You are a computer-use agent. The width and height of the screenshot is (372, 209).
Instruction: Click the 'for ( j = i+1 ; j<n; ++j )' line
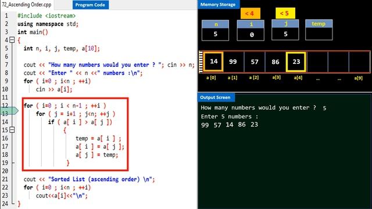point(76,114)
